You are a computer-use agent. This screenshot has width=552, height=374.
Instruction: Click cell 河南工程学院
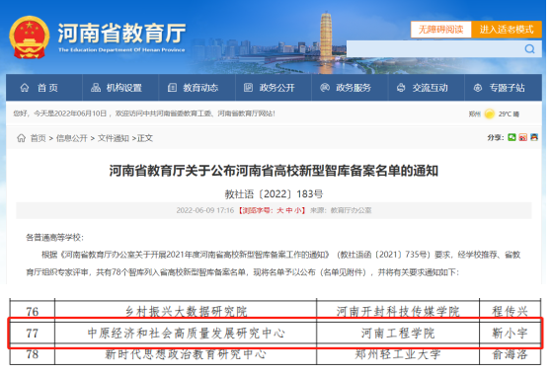coord(398,333)
